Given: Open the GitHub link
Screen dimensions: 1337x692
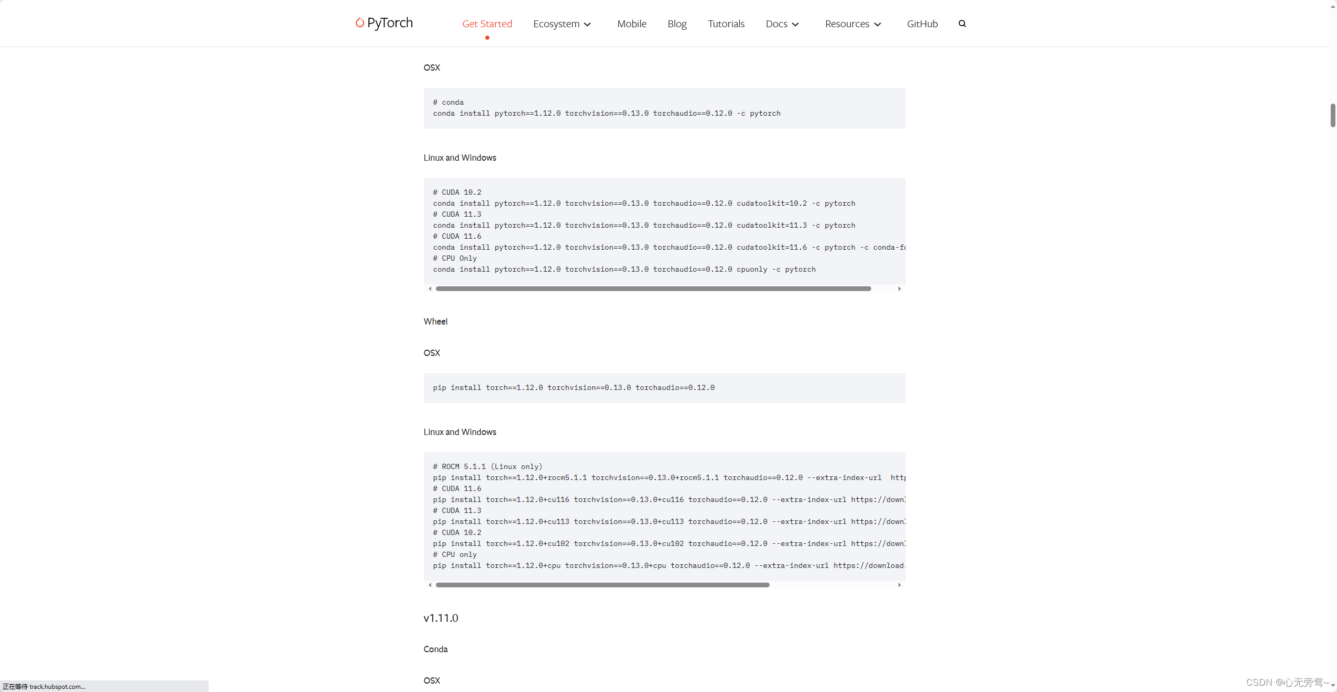Looking at the screenshot, I should pos(923,24).
